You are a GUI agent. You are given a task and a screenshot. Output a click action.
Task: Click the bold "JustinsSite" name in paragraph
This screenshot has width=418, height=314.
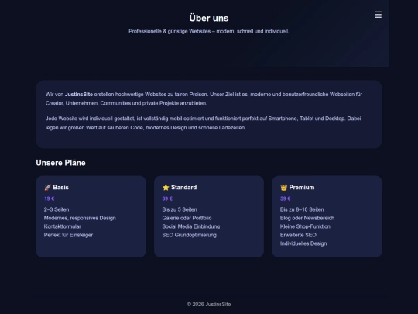[79, 95]
